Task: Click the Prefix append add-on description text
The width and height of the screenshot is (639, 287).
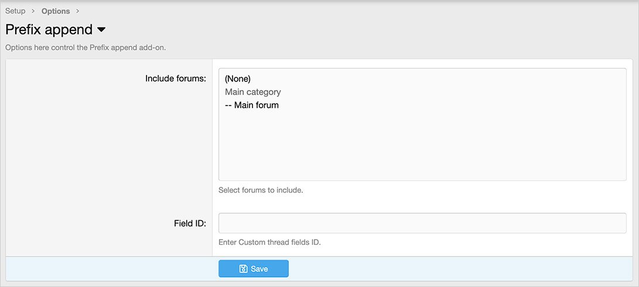Action: pos(86,47)
